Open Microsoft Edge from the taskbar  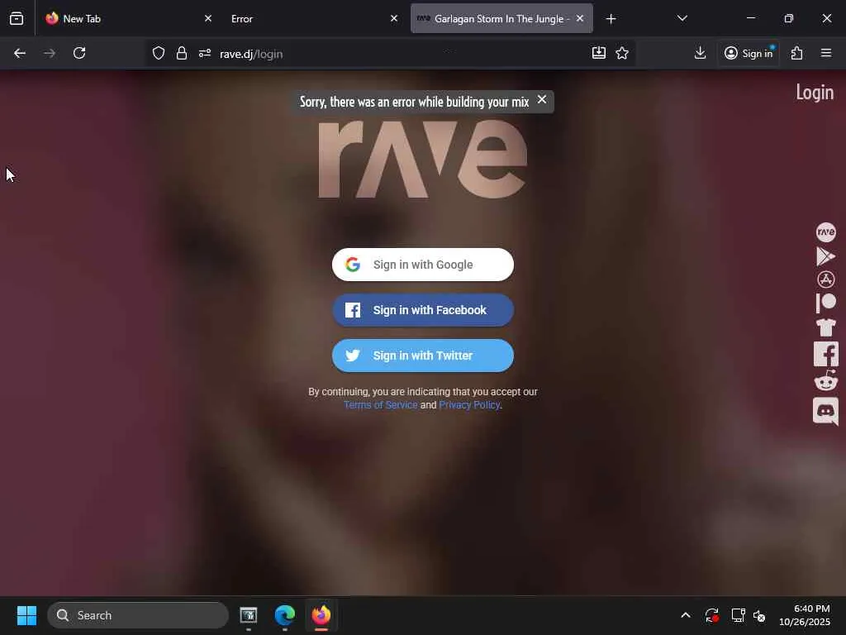[285, 615]
